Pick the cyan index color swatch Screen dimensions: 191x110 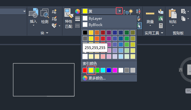point(103,70)
